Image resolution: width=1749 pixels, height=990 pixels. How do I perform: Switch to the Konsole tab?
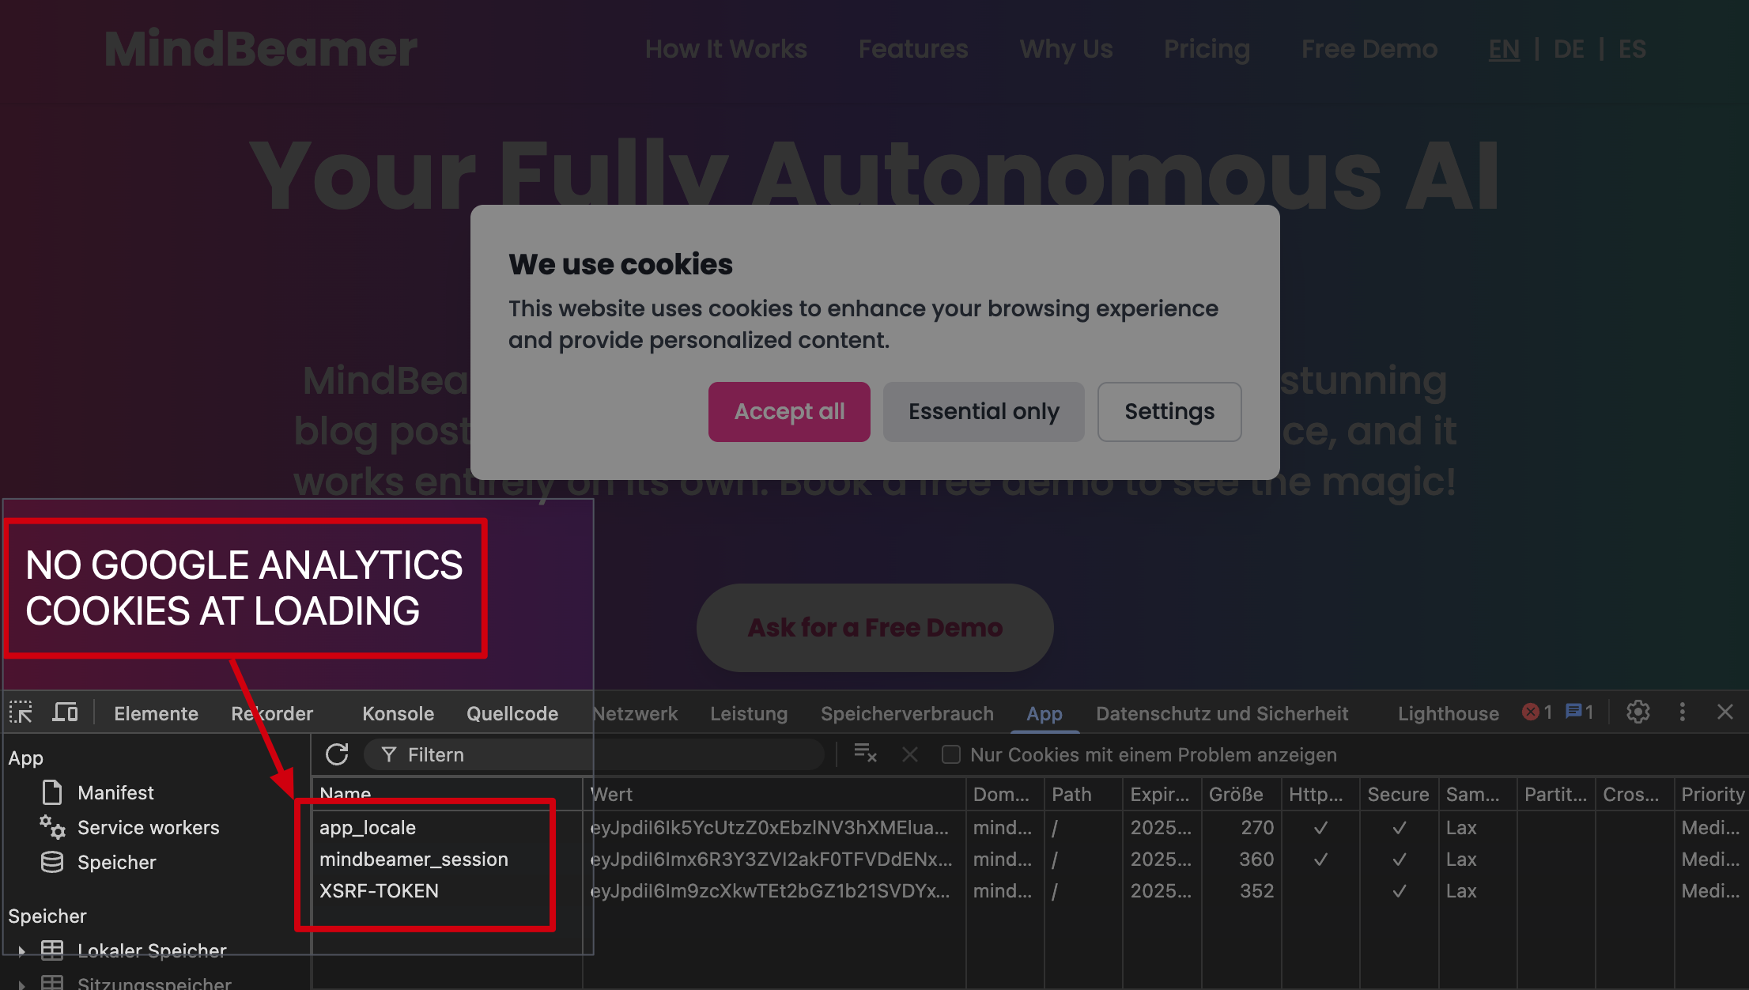[398, 714]
